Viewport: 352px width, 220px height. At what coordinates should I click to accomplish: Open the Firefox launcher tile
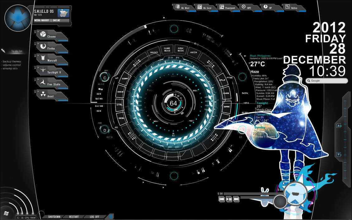point(52,48)
